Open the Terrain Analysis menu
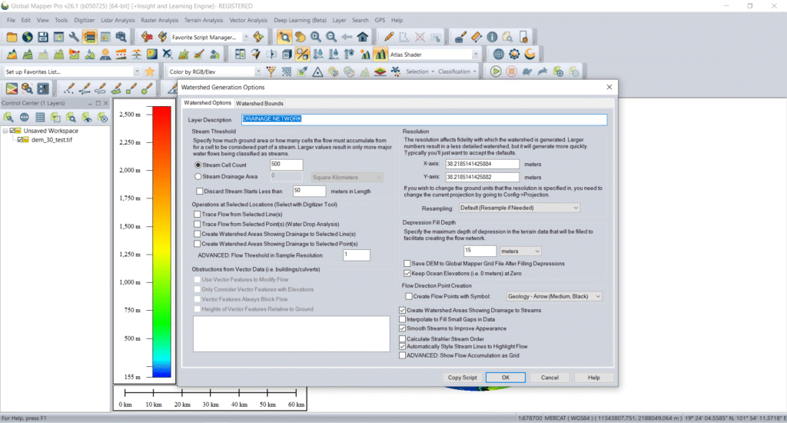 click(203, 20)
